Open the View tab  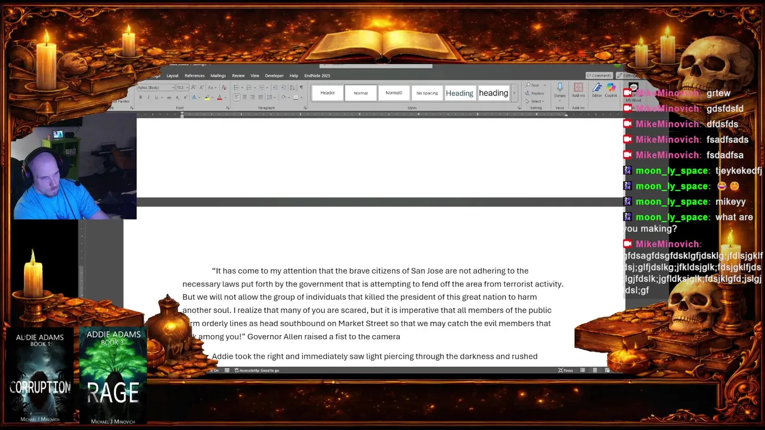255,76
